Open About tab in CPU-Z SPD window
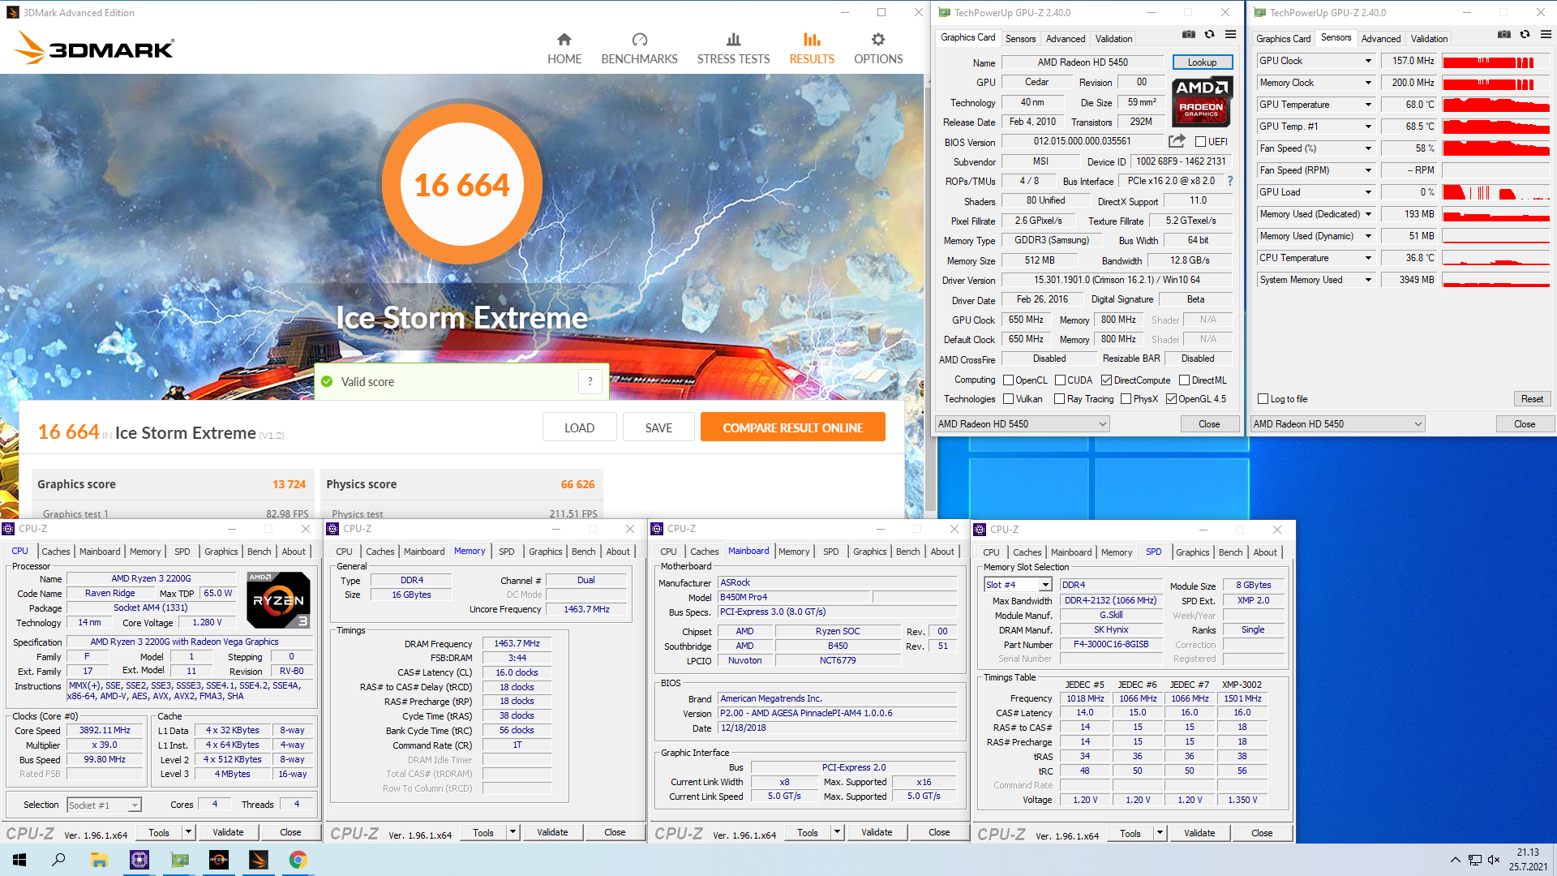Image resolution: width=1557 pixels, height=876 pixels. (x=1265, y=552)
